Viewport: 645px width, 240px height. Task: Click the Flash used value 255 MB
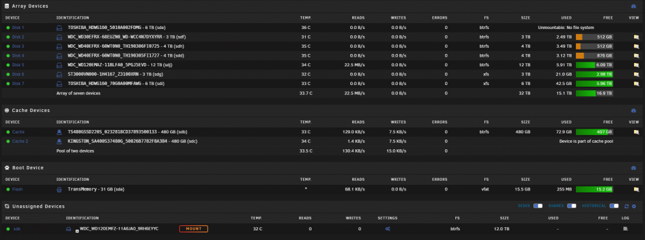point(564,189)
